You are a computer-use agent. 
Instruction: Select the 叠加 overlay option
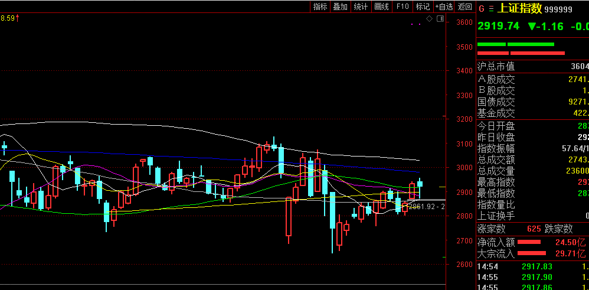click(x=341, y=6)
